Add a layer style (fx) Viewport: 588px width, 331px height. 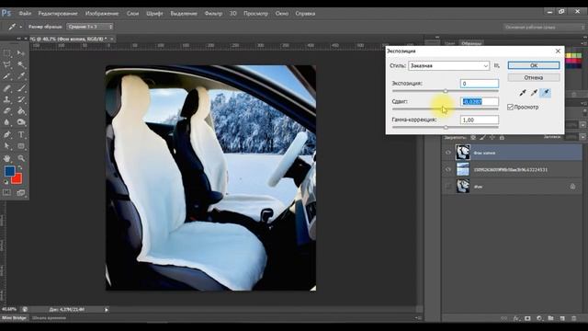[516, 318]
